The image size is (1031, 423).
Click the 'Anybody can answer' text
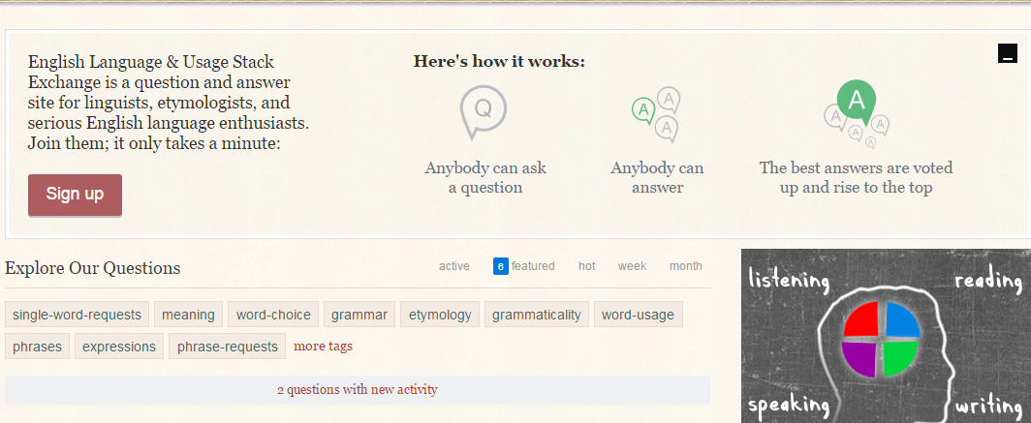[x=657, y=177]
